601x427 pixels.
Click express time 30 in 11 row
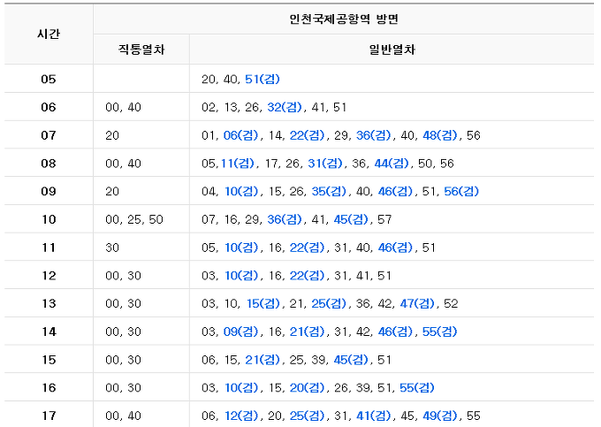click(x=112, y=248)
